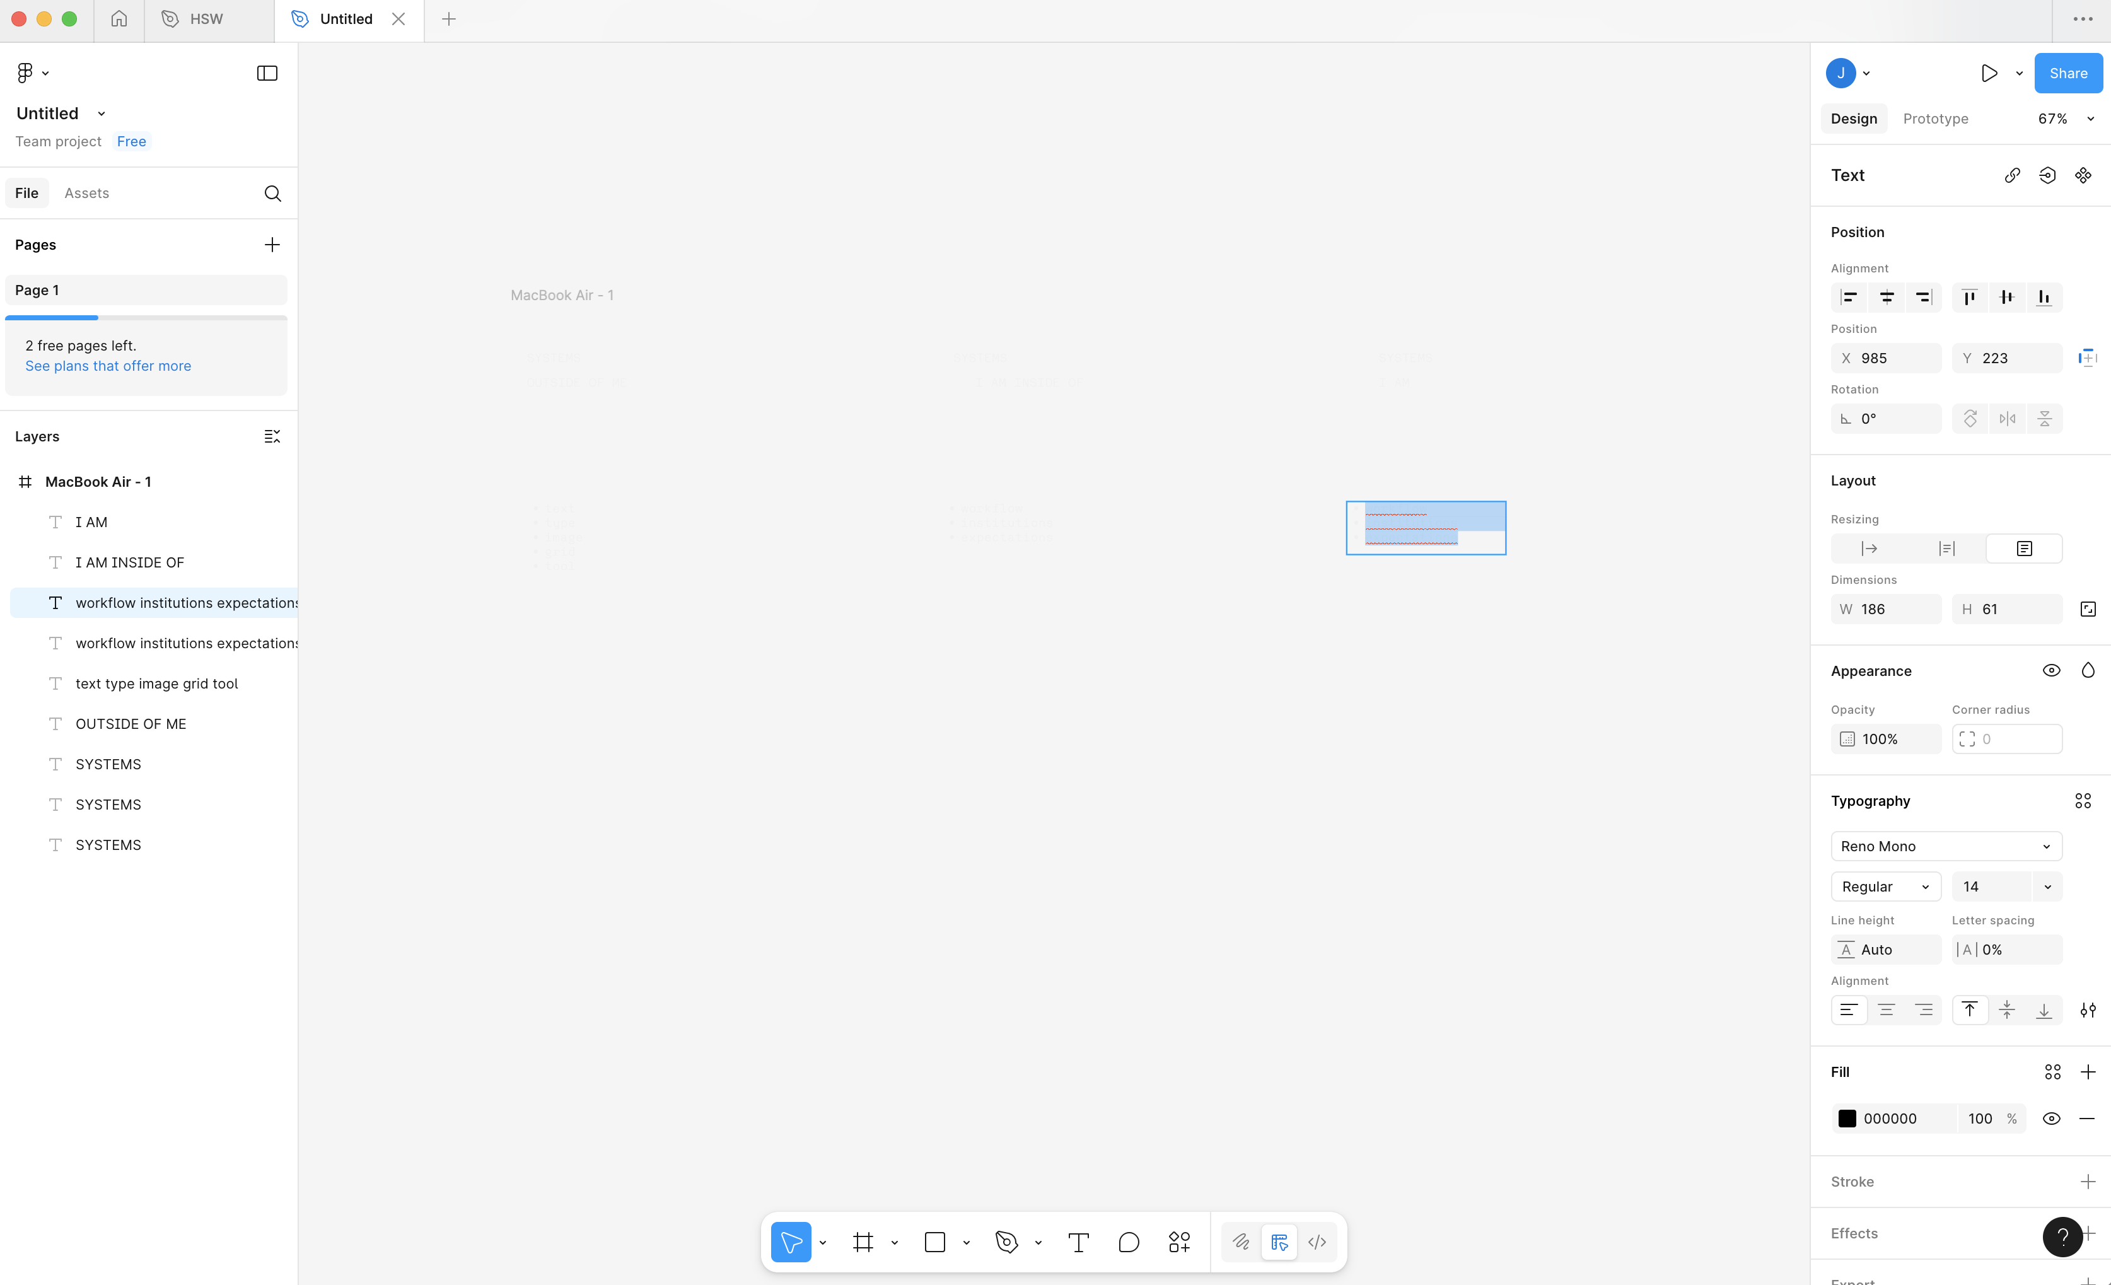The height and width of the screenshot is (1285, 2111).
Task: Select the Pen tool
Action: 1007,1242
